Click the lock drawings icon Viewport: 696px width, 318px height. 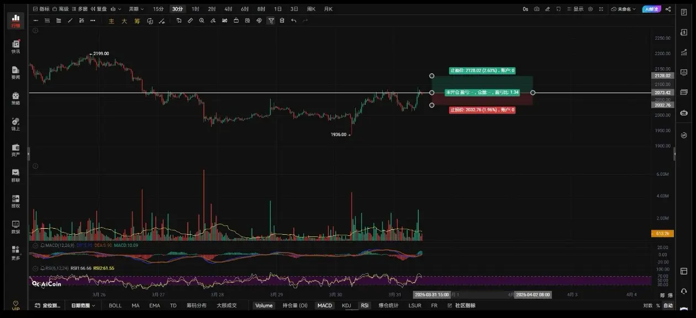(236, 20)
